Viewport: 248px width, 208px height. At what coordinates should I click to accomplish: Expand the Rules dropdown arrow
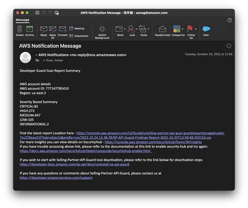(x=148, y=29)
